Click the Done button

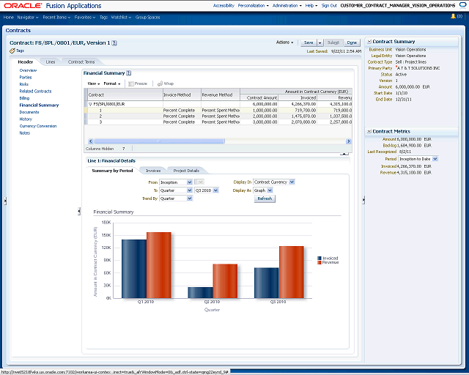click(x=352, y=42)
